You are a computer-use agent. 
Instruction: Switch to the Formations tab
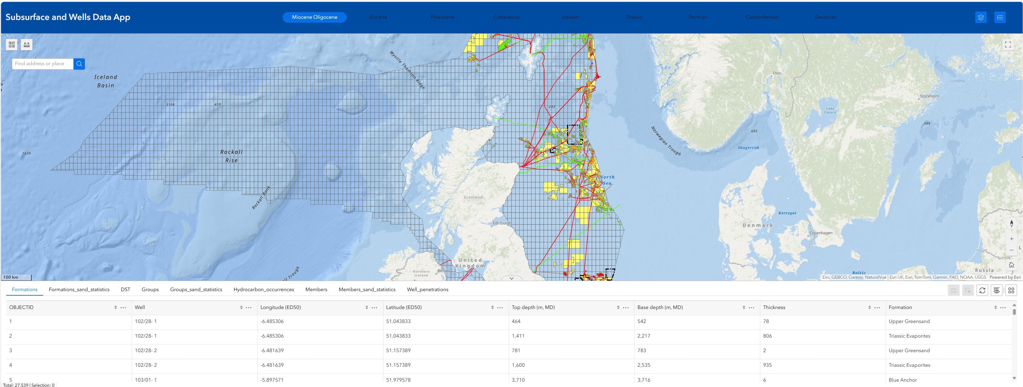[25, 289]
